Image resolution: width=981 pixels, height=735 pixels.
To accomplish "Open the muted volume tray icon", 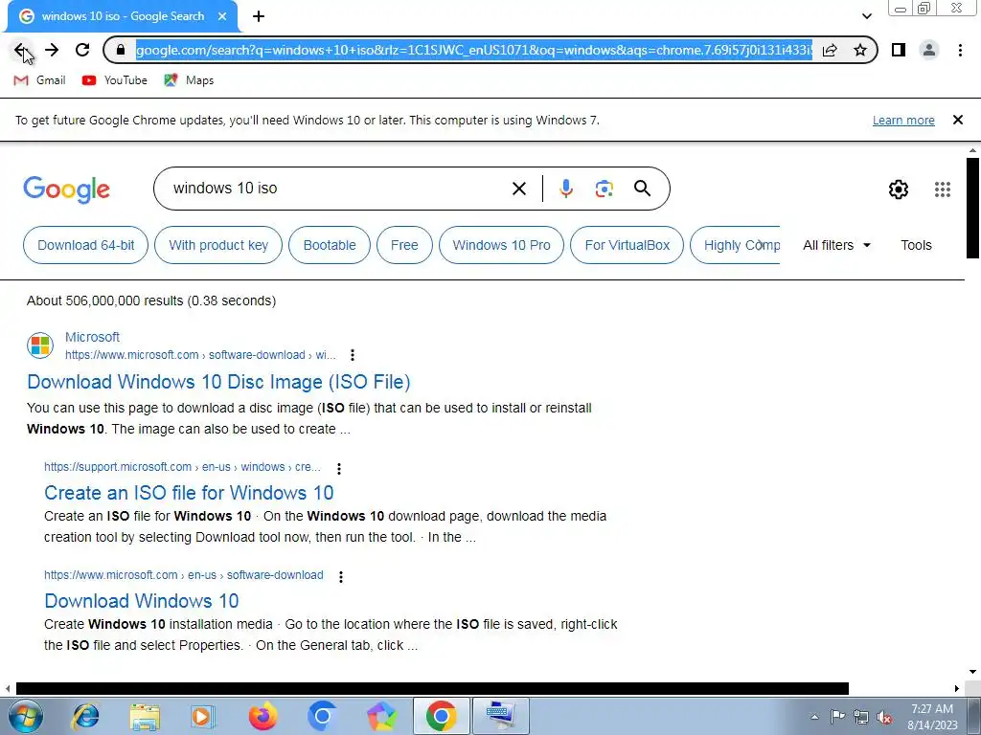I will click(884, 717).
